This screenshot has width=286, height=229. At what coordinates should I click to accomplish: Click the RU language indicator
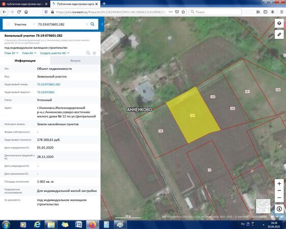coord(243,224)
